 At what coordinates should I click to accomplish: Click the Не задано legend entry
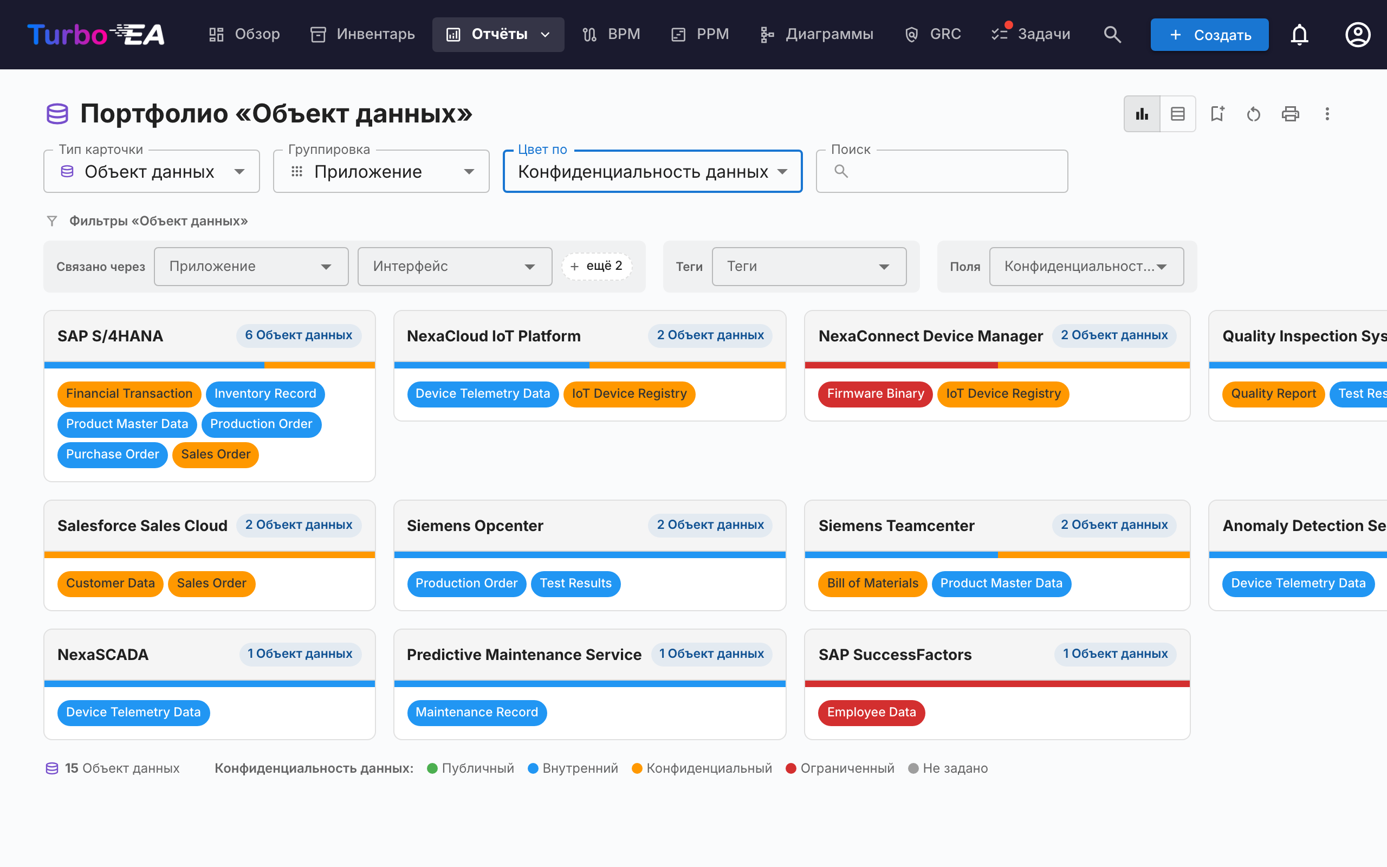(949, 768)
